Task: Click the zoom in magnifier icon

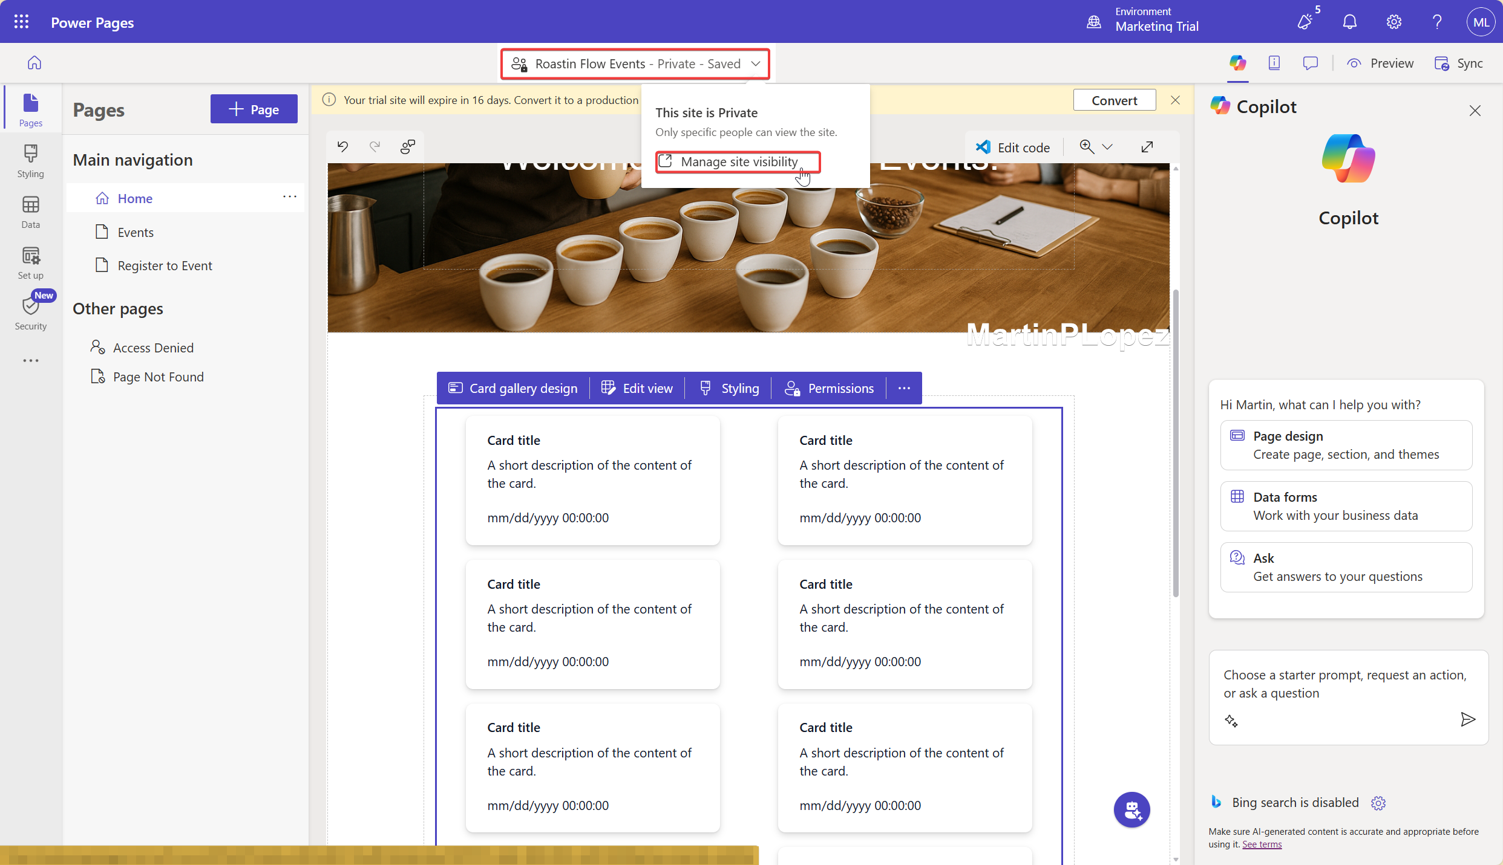Action: click(1087, 147)
